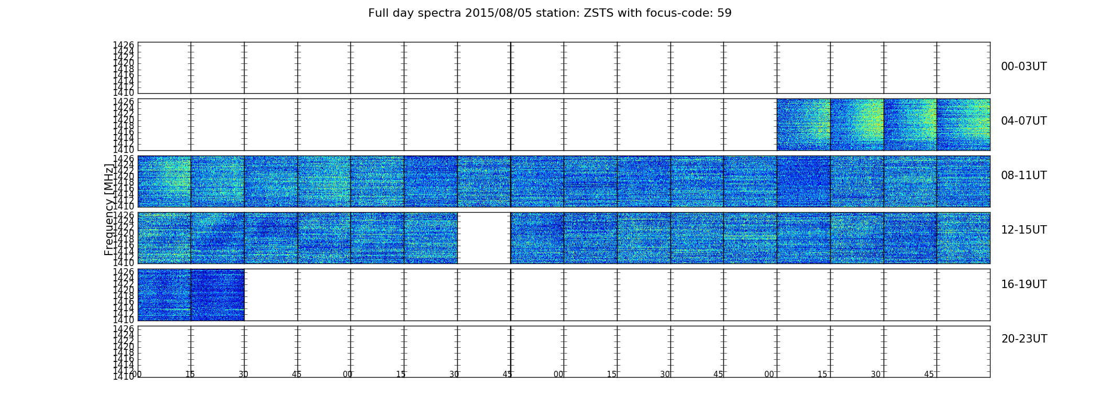This screenshot has height=419, width=1100.
Task: Select the "08-11UT" row label
Action: (1024, 175)
